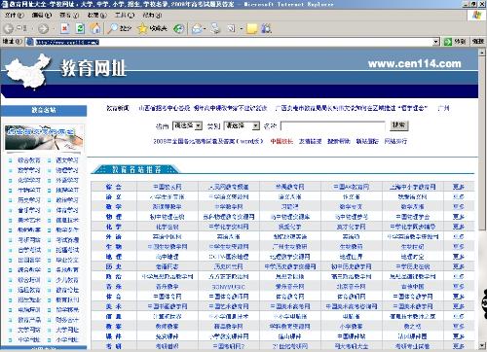Click the Stop loading icon
The width and height of the screenshot is (487, 352).
click(65, 28)
